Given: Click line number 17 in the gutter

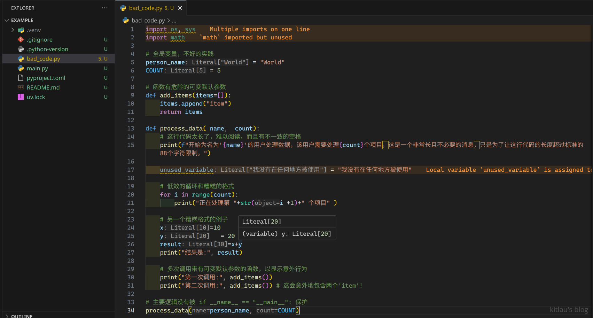Looking at the screenshot, I should coord(131,170).
